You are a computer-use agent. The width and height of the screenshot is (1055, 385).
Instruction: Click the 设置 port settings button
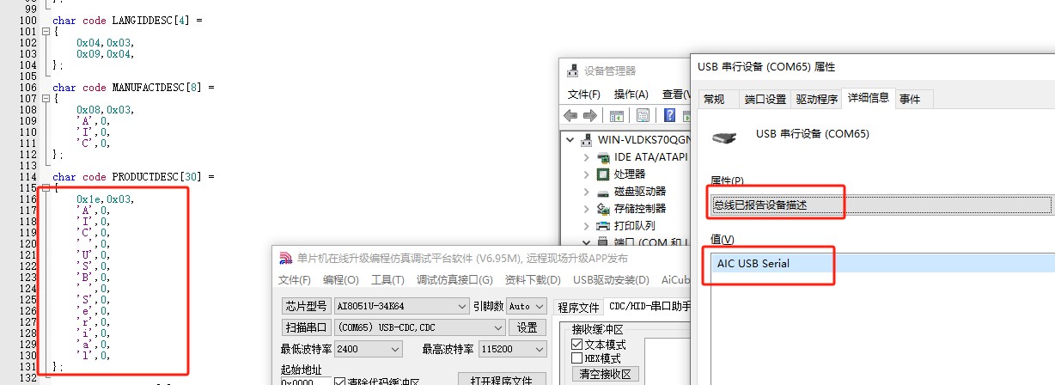[527, 327]
